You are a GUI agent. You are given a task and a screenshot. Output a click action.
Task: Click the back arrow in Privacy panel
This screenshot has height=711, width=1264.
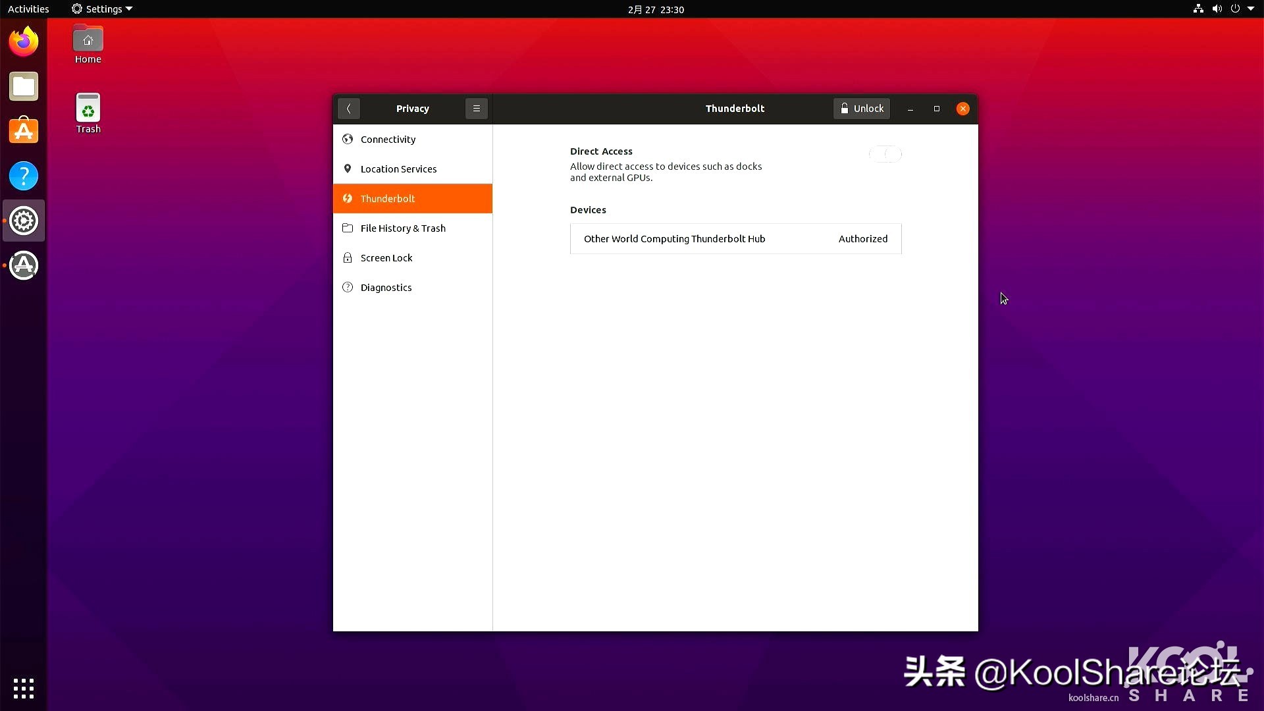tap(348, 108)
